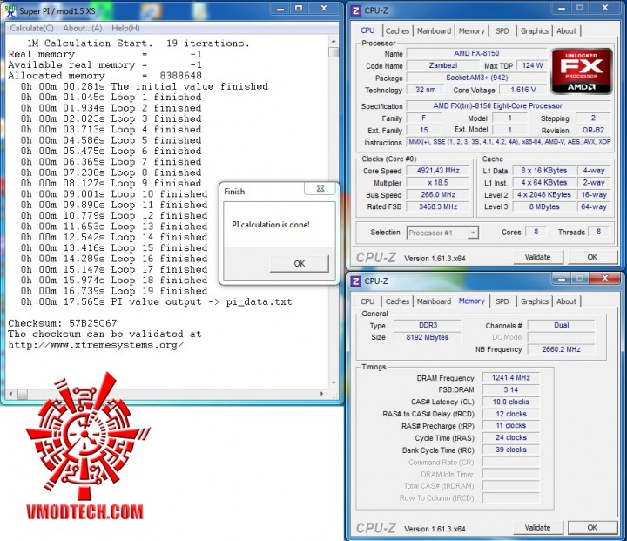Click the Super PI vertical scrollbar down arrow
The image size is (627, 541).
tap(334, 383)
